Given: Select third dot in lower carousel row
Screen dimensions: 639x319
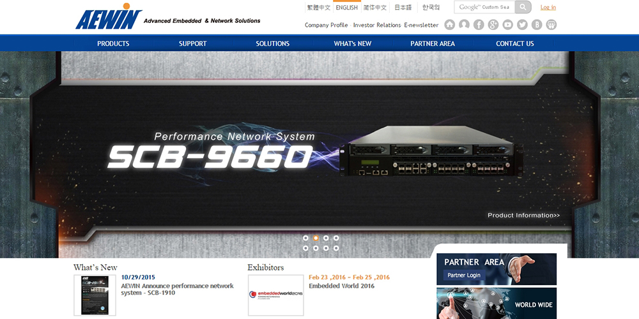Looking at the screenshot, I should [326, 248].
